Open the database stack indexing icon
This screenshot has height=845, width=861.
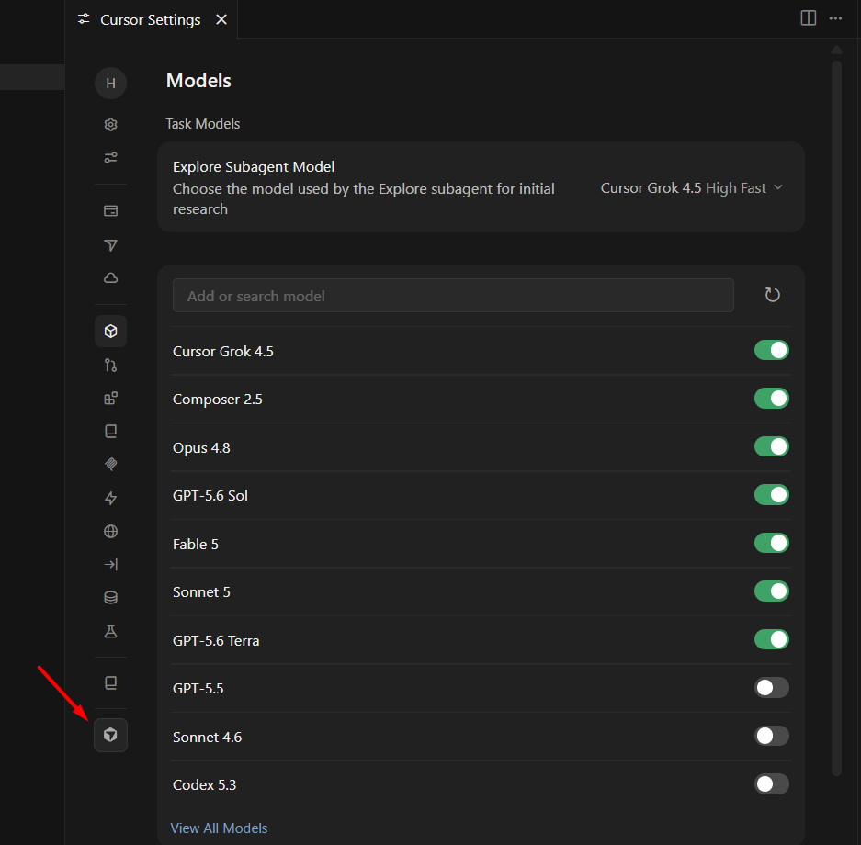[110, 598]
